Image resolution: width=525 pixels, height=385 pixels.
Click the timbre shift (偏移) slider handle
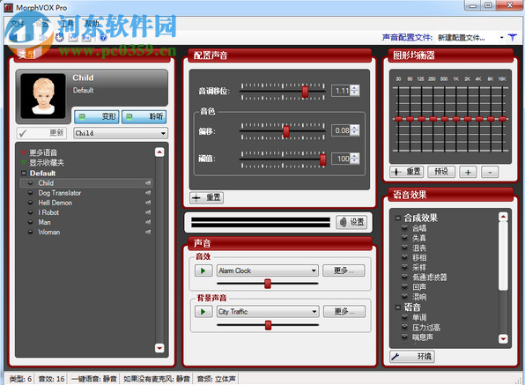[286, 131]
